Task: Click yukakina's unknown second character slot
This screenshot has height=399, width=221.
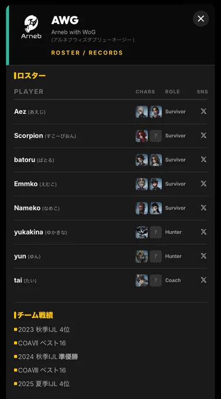Action: [x=156, y=232]
